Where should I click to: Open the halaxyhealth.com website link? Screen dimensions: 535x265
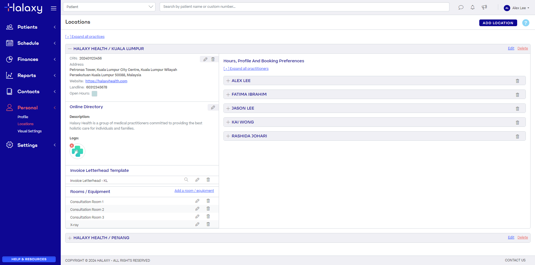tap(106, 81)
